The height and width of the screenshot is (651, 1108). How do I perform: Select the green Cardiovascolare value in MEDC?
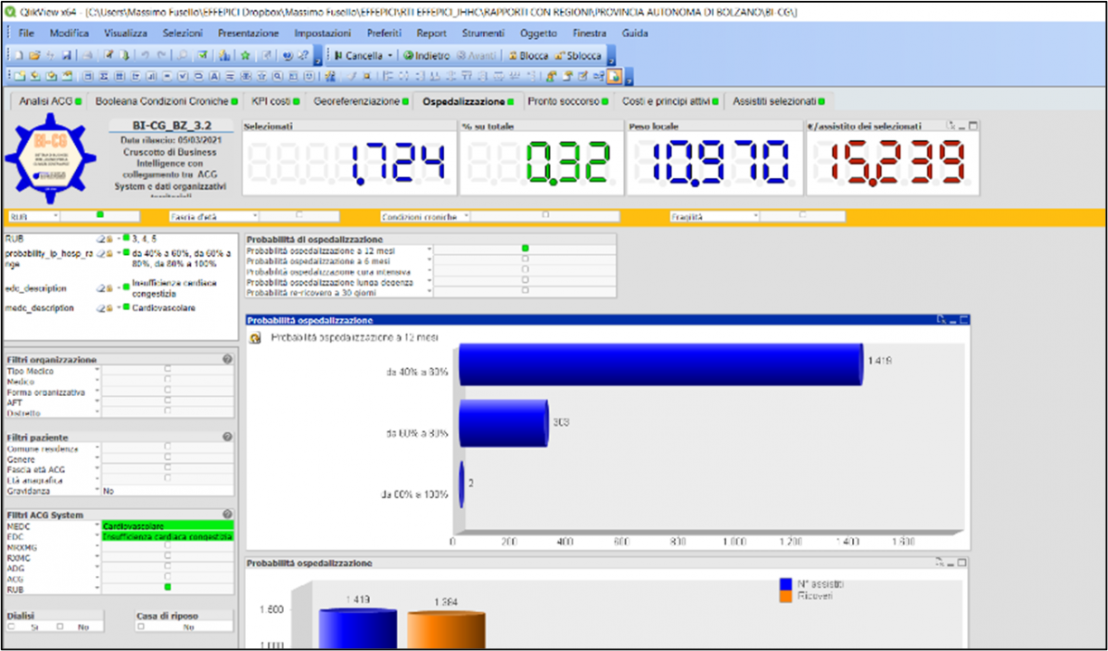pos(167,526)
